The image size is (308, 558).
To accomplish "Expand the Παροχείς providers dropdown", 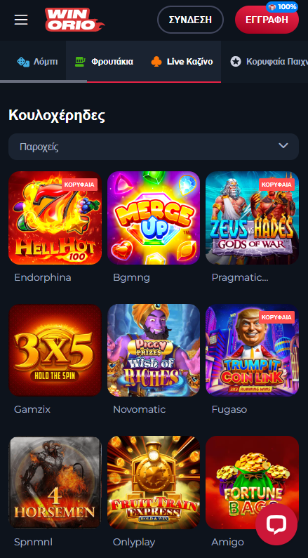I will (154, 147).
